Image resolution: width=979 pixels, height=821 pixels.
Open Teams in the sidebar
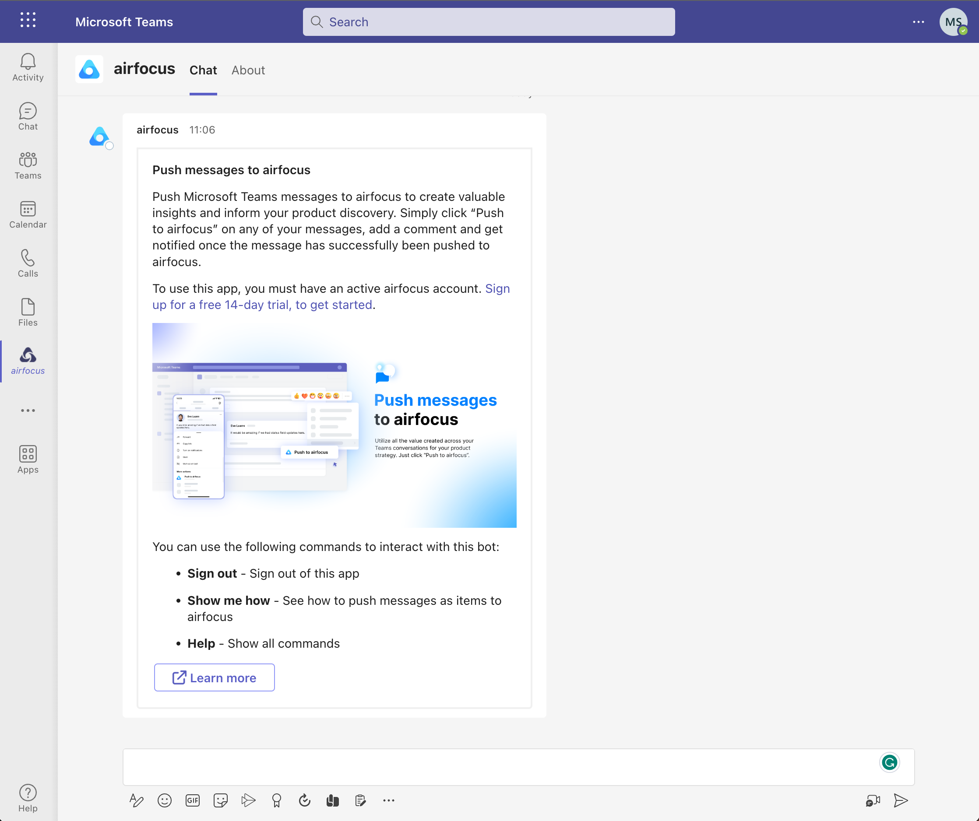(x=28, y=165)
